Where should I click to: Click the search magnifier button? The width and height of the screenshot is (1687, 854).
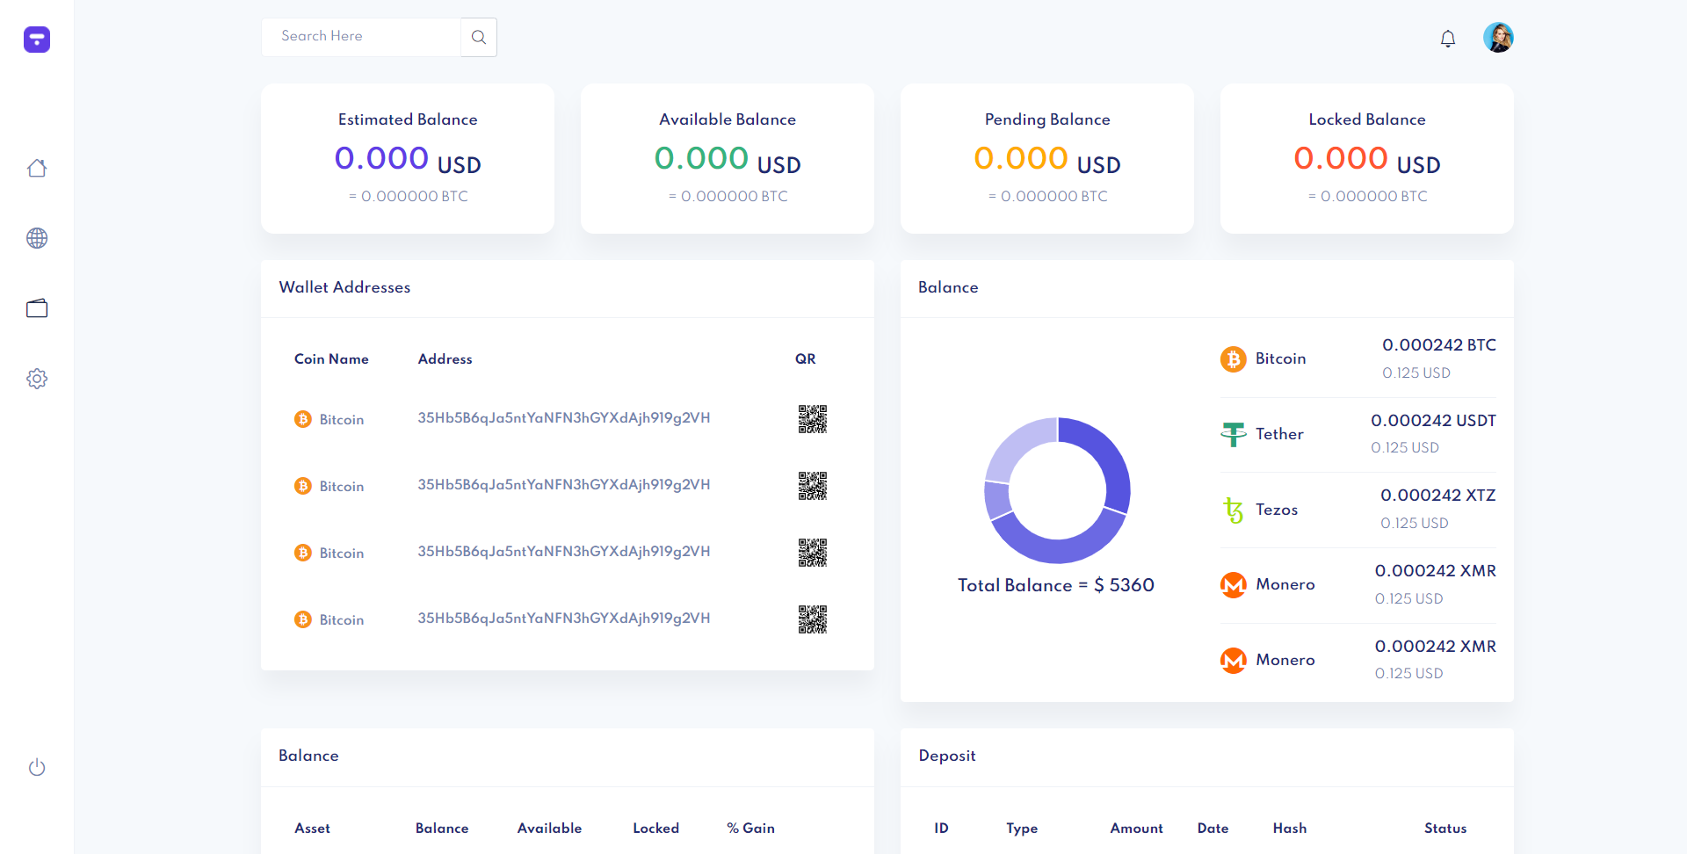[479, 38]
